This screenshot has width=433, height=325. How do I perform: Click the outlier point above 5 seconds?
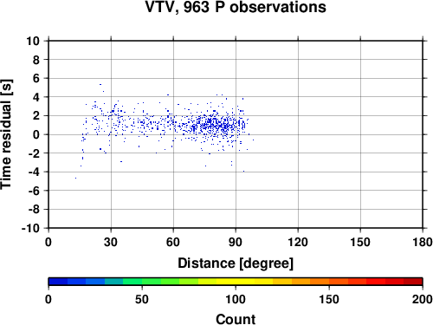[x=100, y=84]
